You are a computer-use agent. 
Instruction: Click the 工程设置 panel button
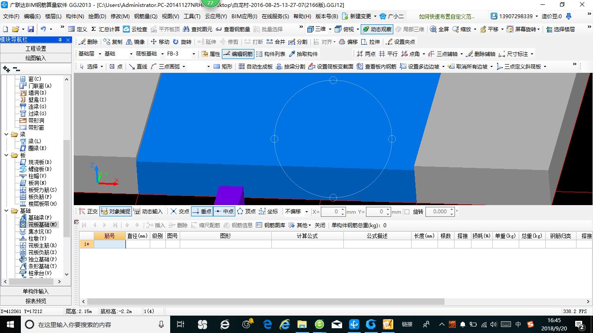pyautogui.click(x=36, y=49)
